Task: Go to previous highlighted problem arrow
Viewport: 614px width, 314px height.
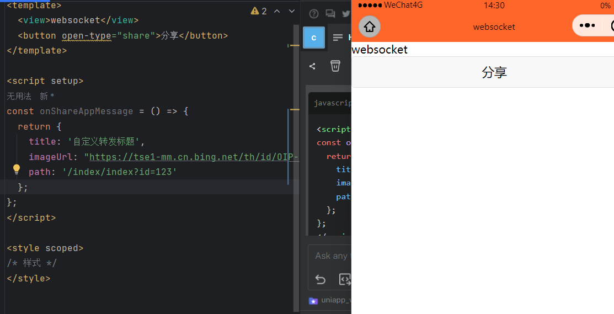Action: pyautogui.click(x=277, y=11)
